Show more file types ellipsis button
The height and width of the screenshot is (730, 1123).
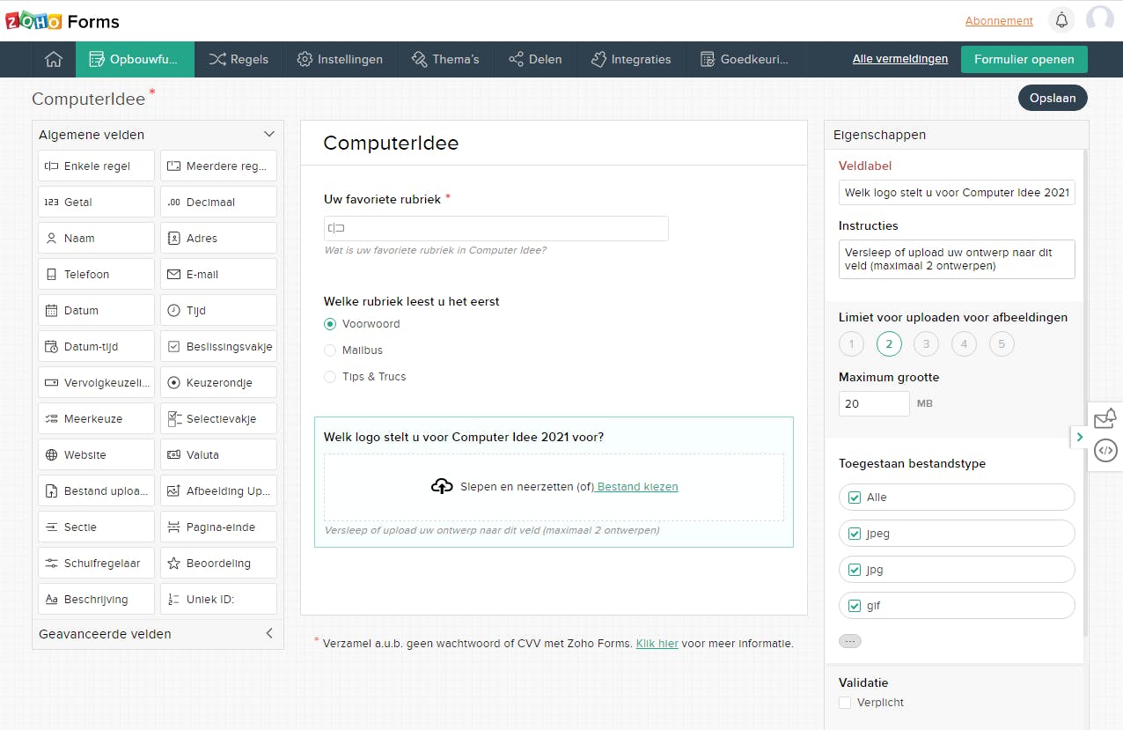850,641
